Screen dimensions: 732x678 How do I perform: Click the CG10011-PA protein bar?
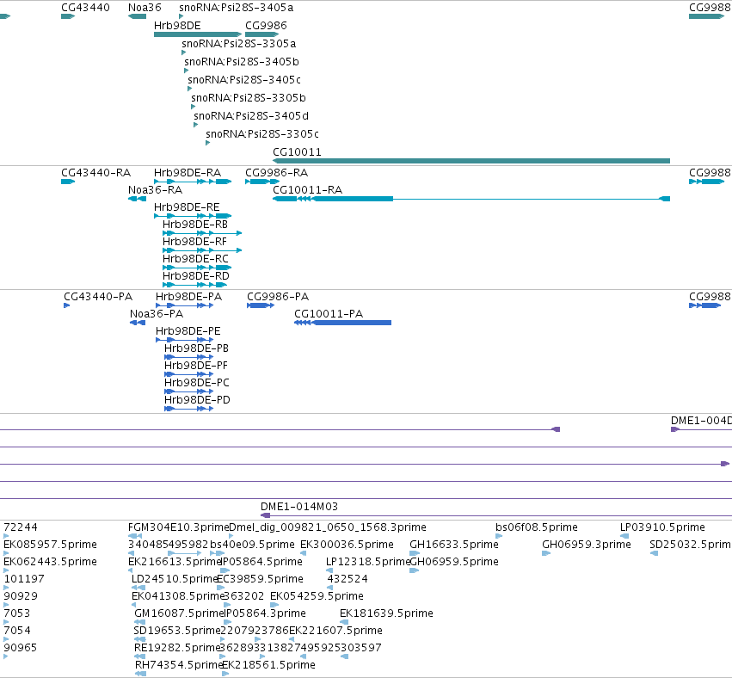coord(342,323)
